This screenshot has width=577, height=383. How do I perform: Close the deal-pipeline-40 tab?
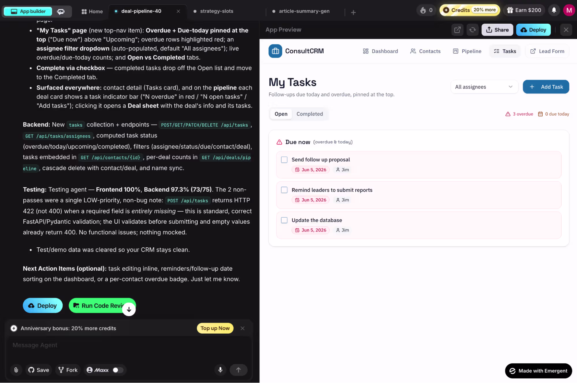(x=178, y=11)
